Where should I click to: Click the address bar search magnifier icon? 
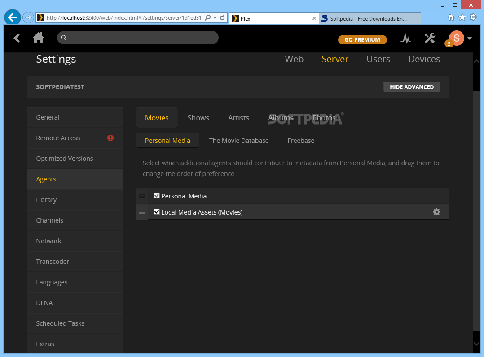click(208, 17)
